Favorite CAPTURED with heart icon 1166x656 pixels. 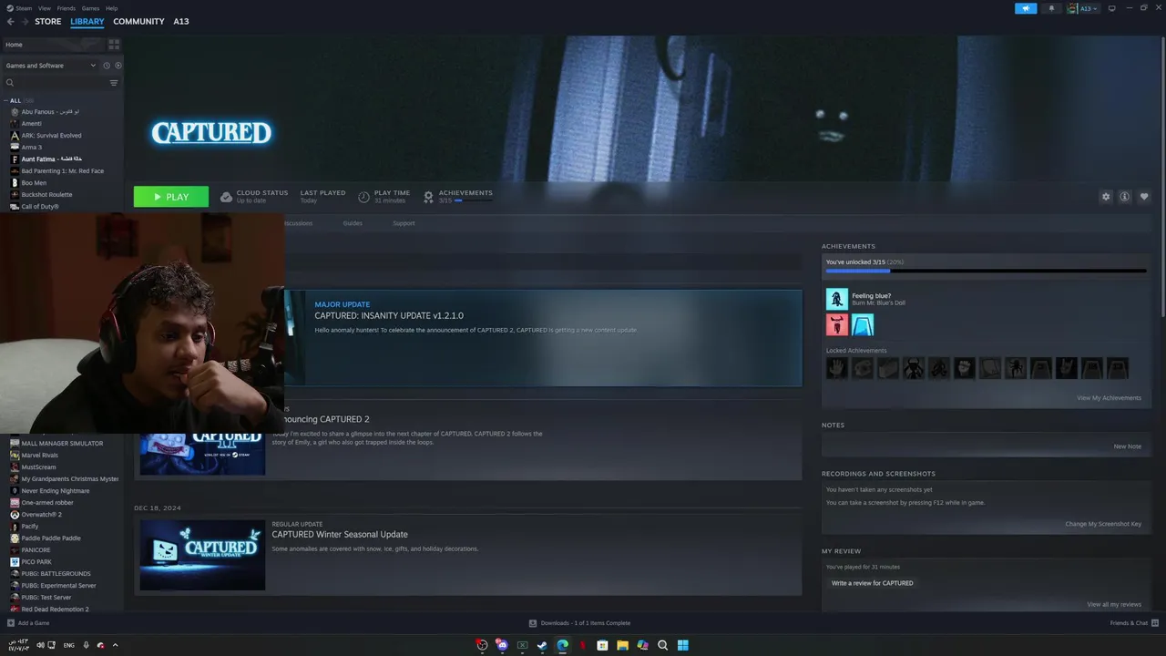coord(1144,197)
